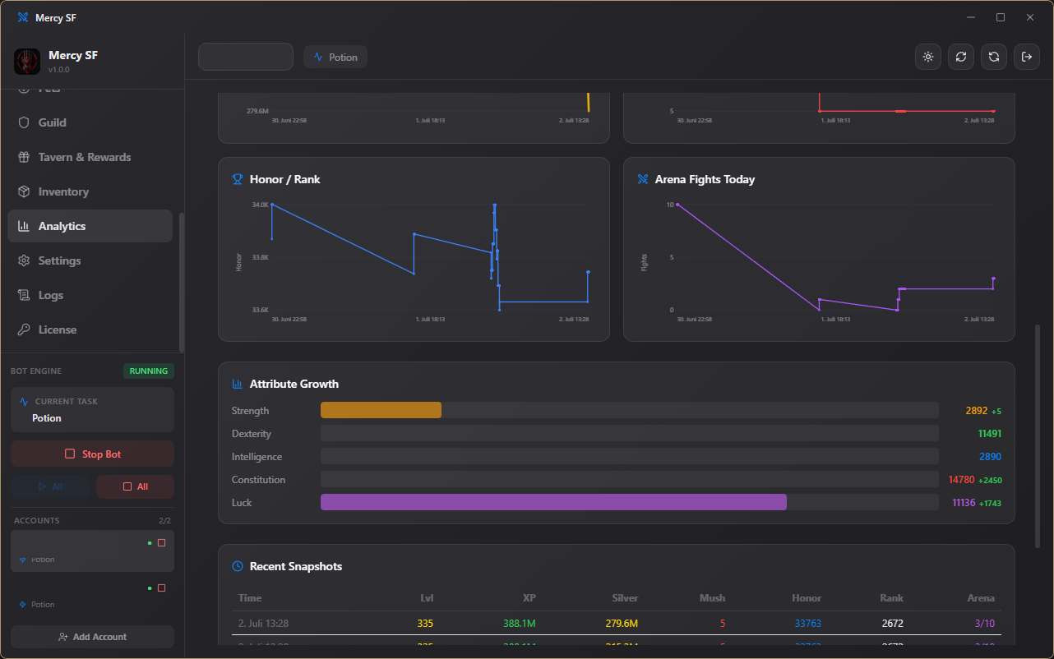Click crossed swords icon beside Arena Fights Today
The width and height of the screenshot is (1054, 659).
click(x=643, y=179)
